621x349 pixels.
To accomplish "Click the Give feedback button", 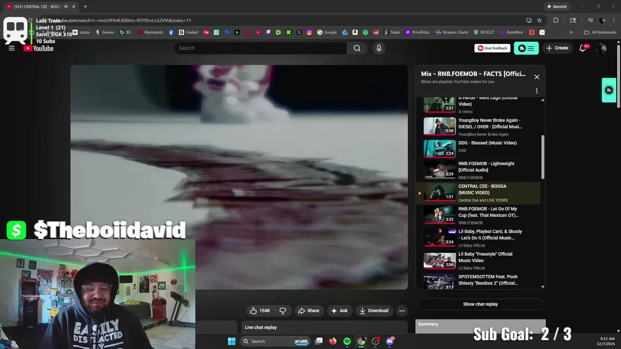I will tap(492, 48).
